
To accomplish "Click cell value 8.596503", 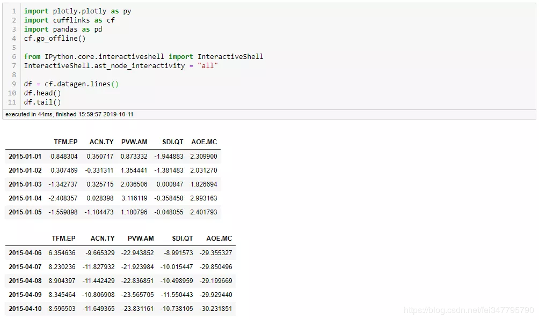I will click(62, 309).
